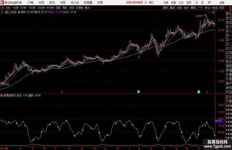Open the 功能 menu

click(166, 2)
